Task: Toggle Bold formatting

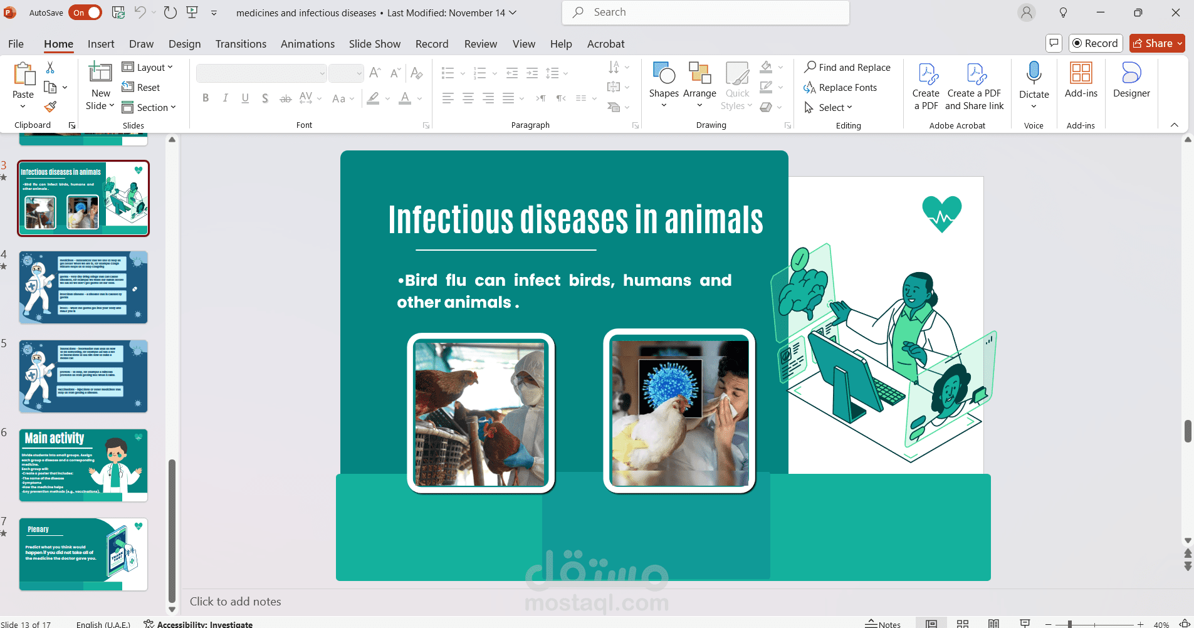Action: point(206,98)
